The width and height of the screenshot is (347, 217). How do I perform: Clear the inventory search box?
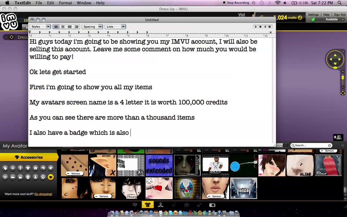pyautogui.click(x=330, y=146)
